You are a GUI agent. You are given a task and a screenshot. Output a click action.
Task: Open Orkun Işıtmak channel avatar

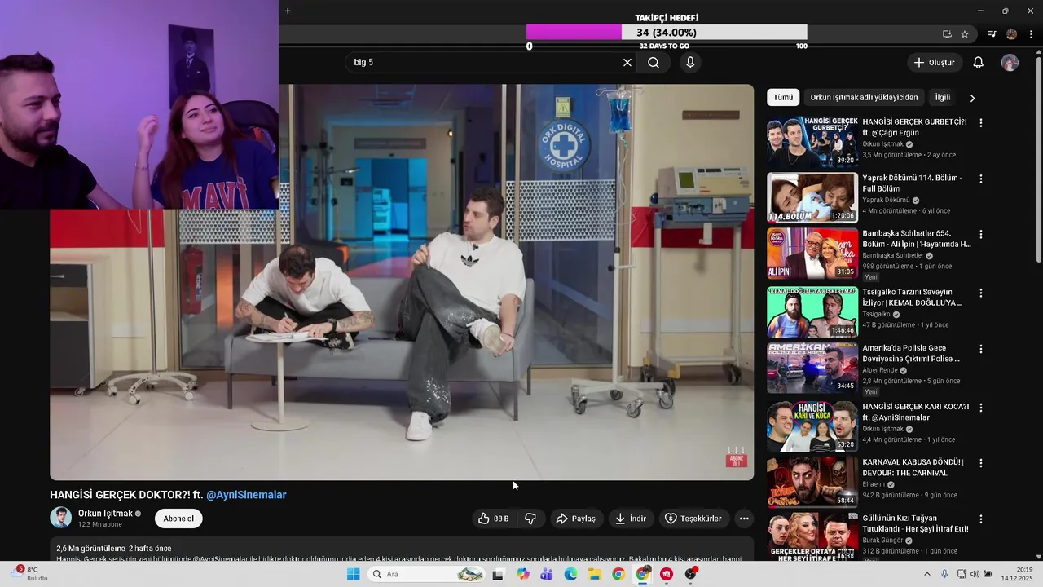(60, 518)
